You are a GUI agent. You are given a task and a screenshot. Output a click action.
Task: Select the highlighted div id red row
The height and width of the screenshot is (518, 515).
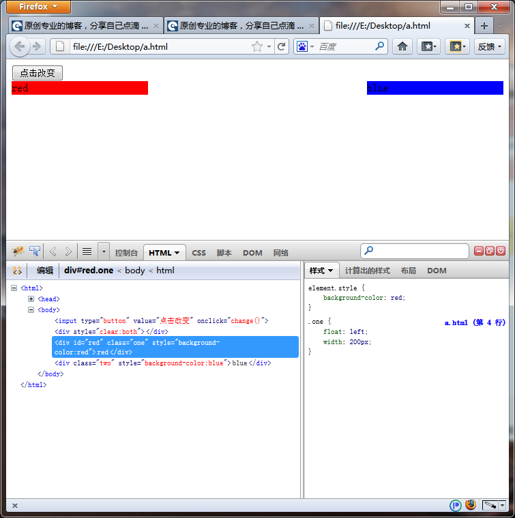pyautogui.click(x=175, y=347)
